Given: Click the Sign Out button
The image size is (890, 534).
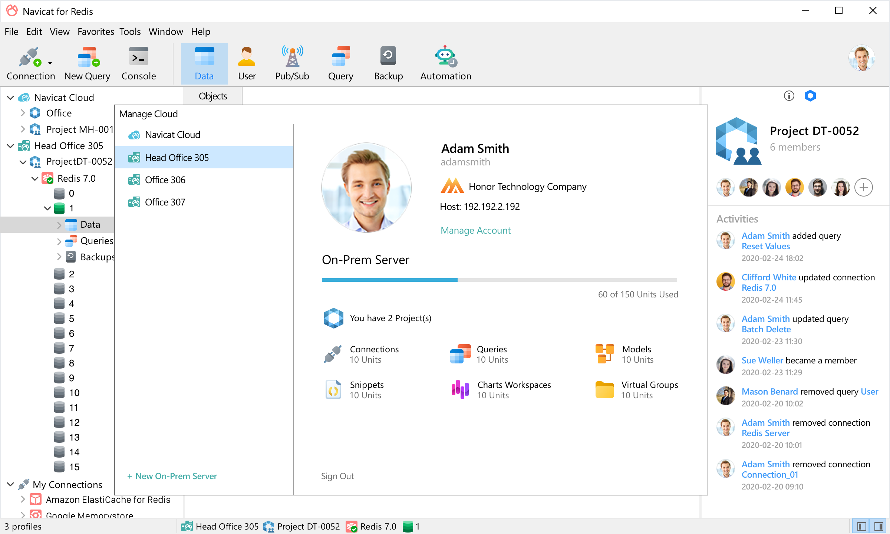Looking at the screenshot, I should coord(337,475).
